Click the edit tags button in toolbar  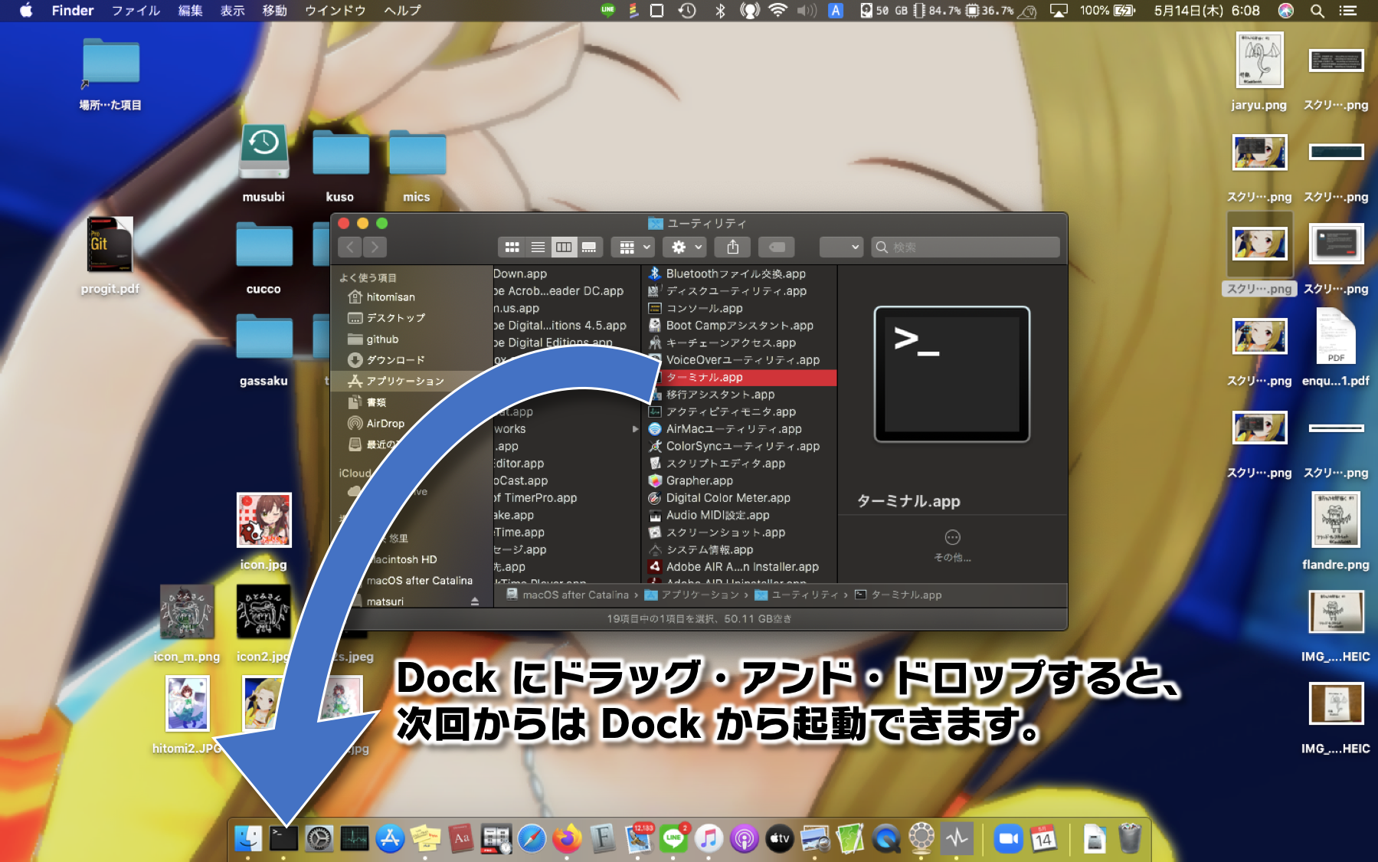click(x=777, y=247)
